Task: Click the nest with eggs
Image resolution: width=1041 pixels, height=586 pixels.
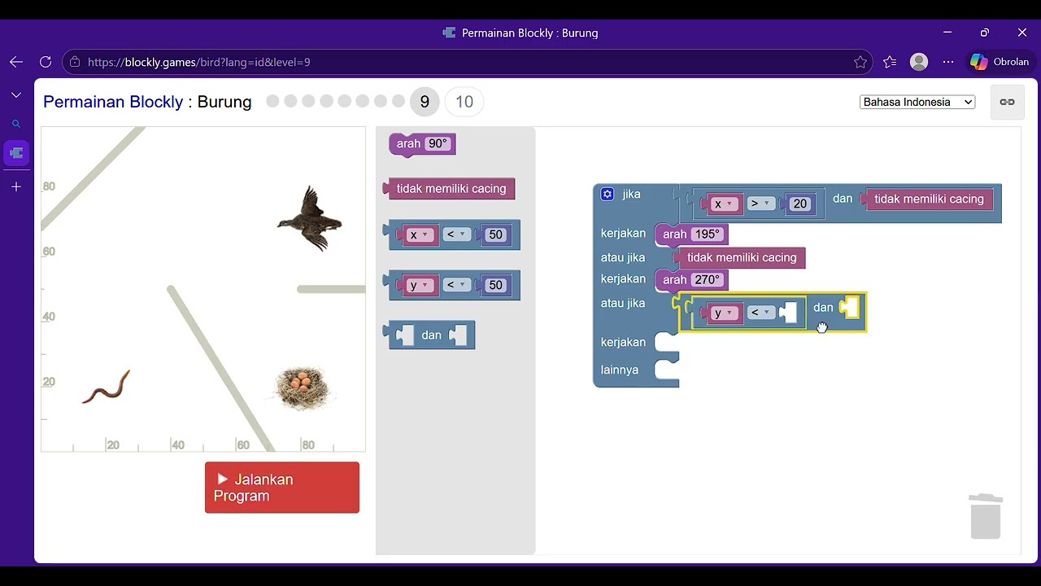Action: (x=302, y=387)
